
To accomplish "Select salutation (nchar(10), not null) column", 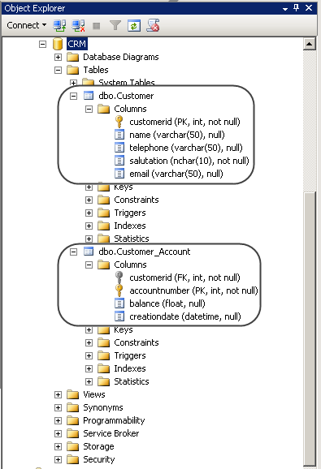I will tap(189, 161).
